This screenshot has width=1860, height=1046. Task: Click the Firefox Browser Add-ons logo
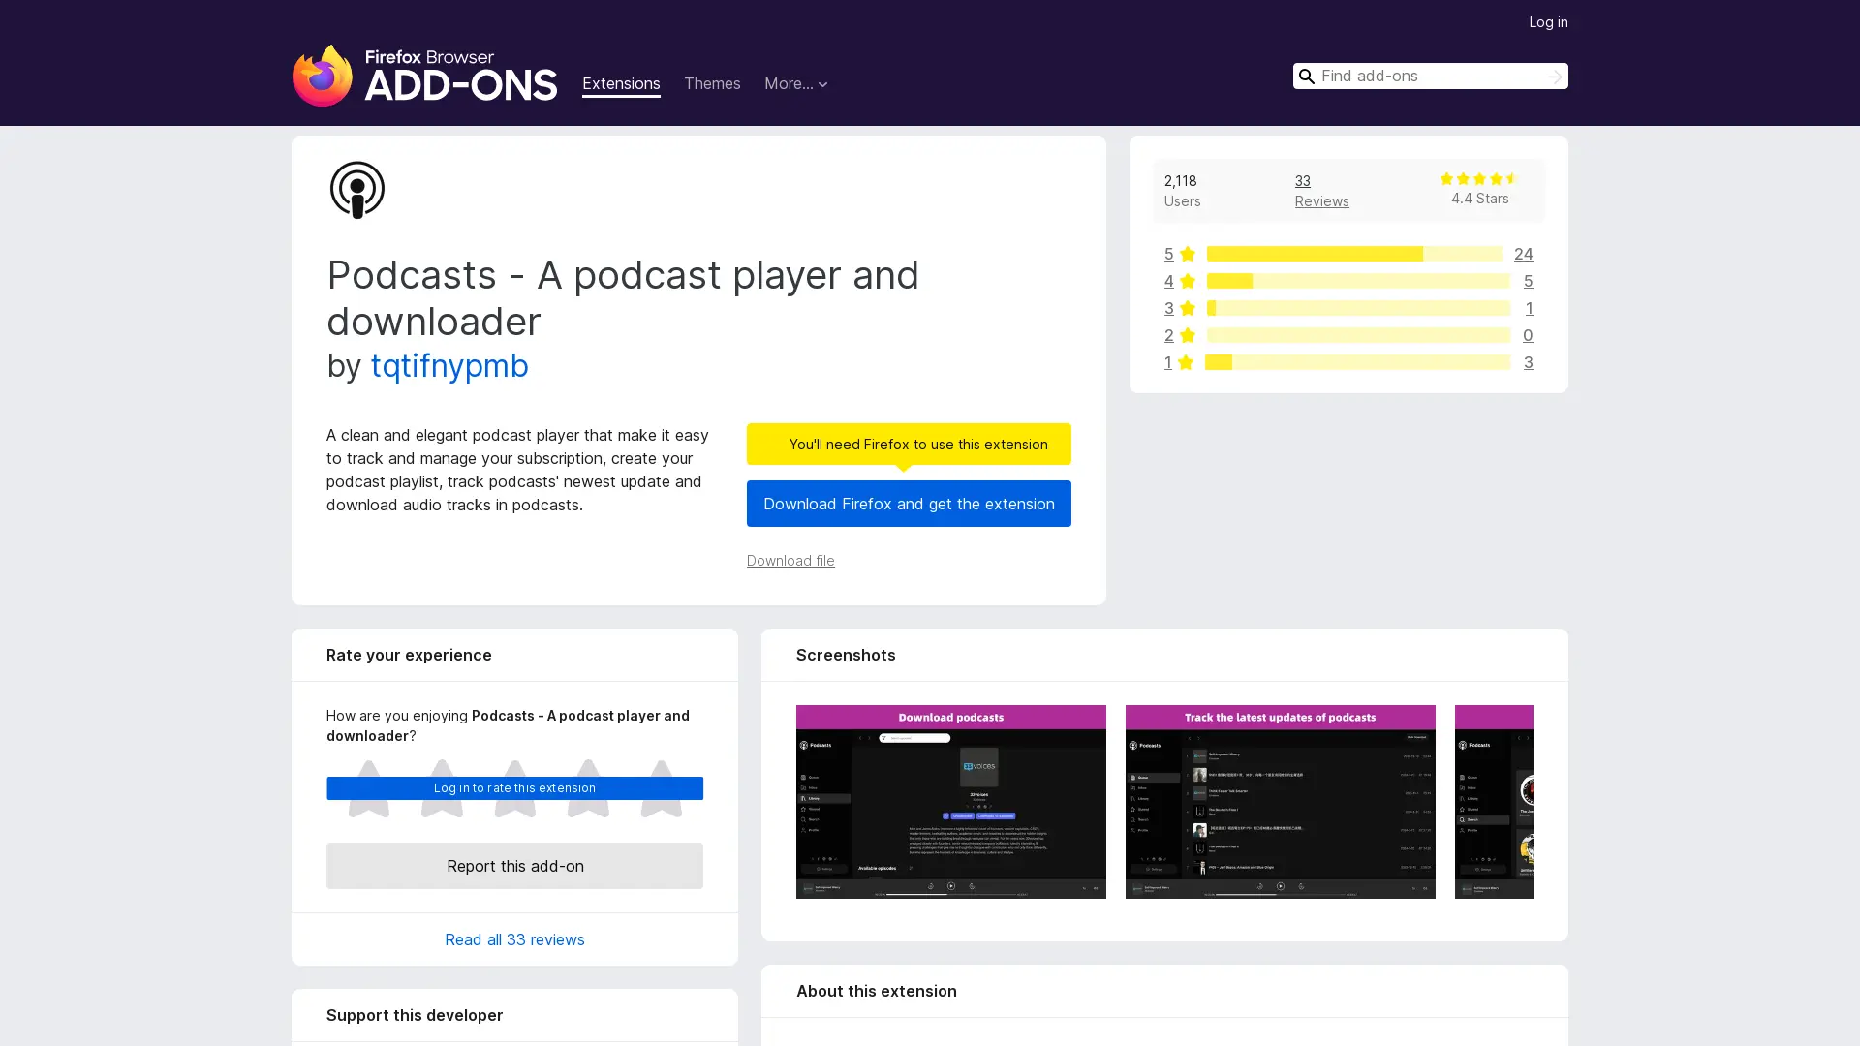424,75
